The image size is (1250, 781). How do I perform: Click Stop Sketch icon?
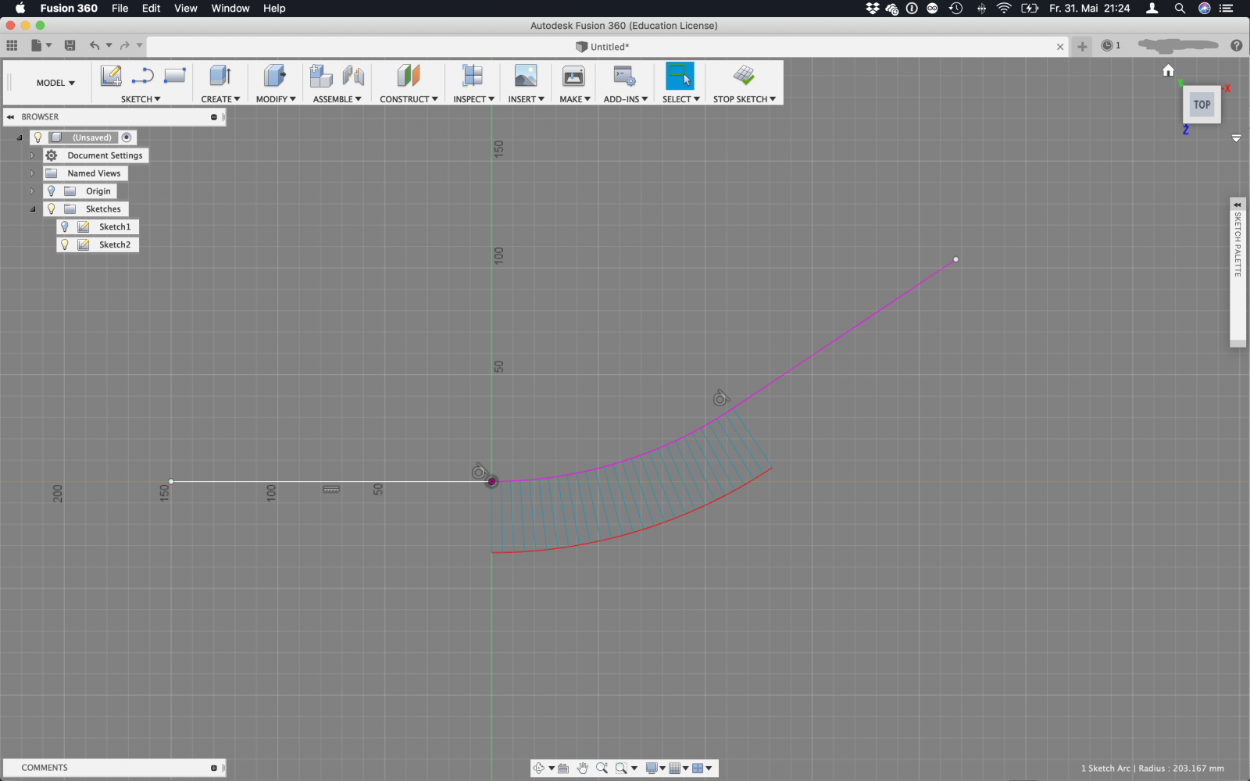(x=744, y=76)
